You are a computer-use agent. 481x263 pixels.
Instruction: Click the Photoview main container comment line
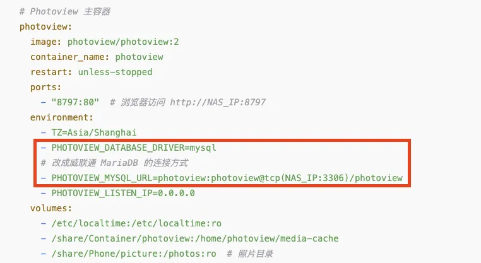point(65,11)
